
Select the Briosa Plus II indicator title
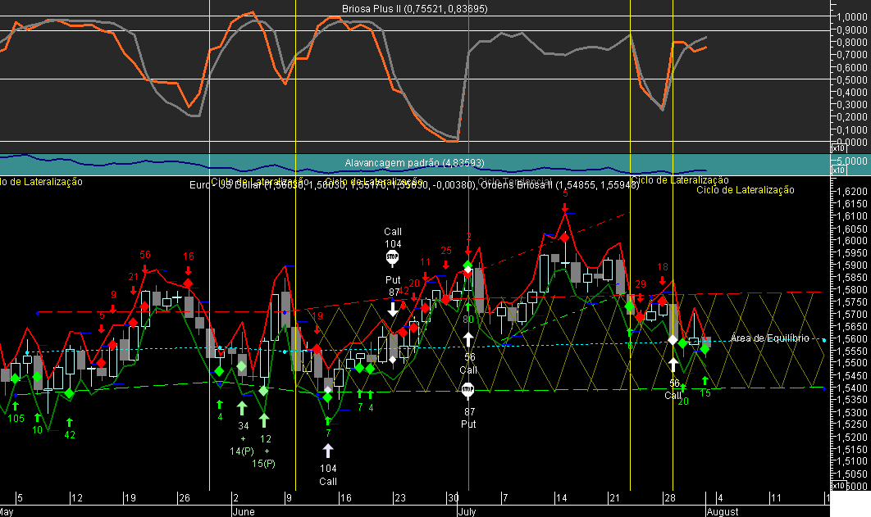[x=414, y=9]
